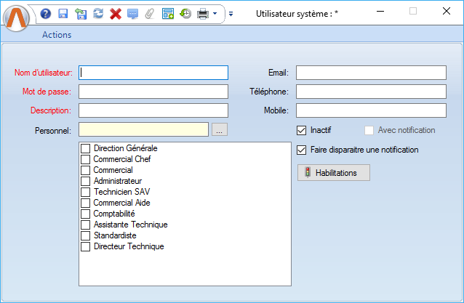Screen dimensions: 464x303
Task: Click the printer icon
Action: [x=203, y=13]
